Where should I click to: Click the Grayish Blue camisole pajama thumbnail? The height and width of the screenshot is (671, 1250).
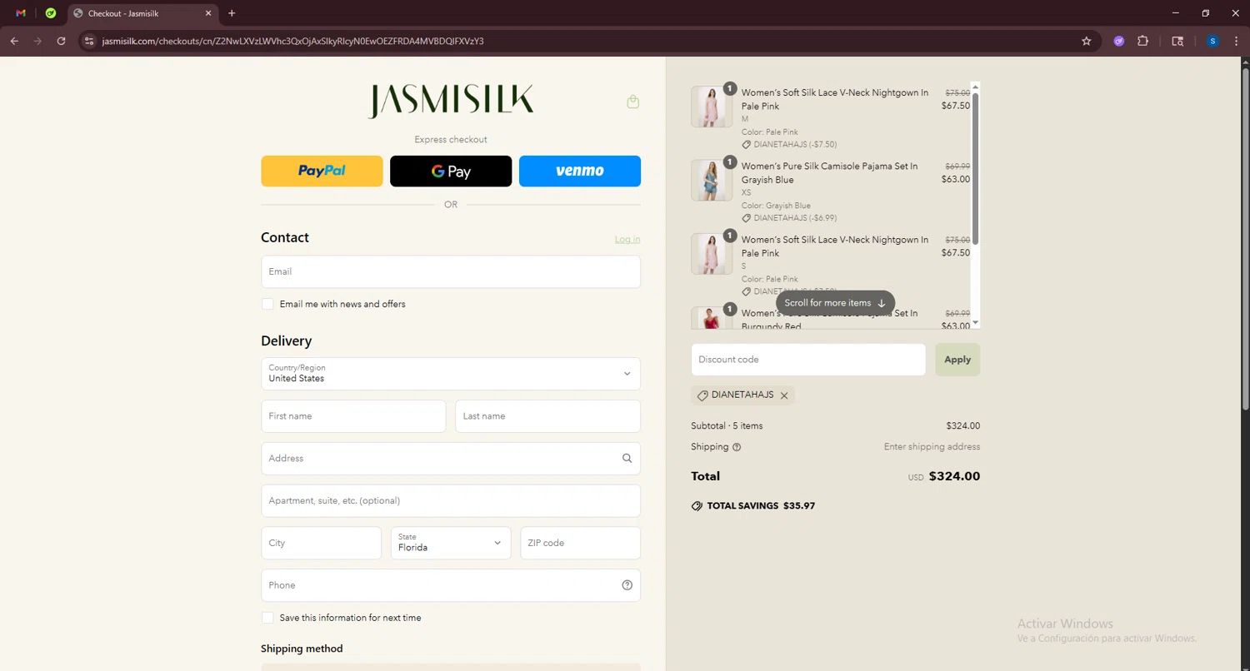coord(711,180)
